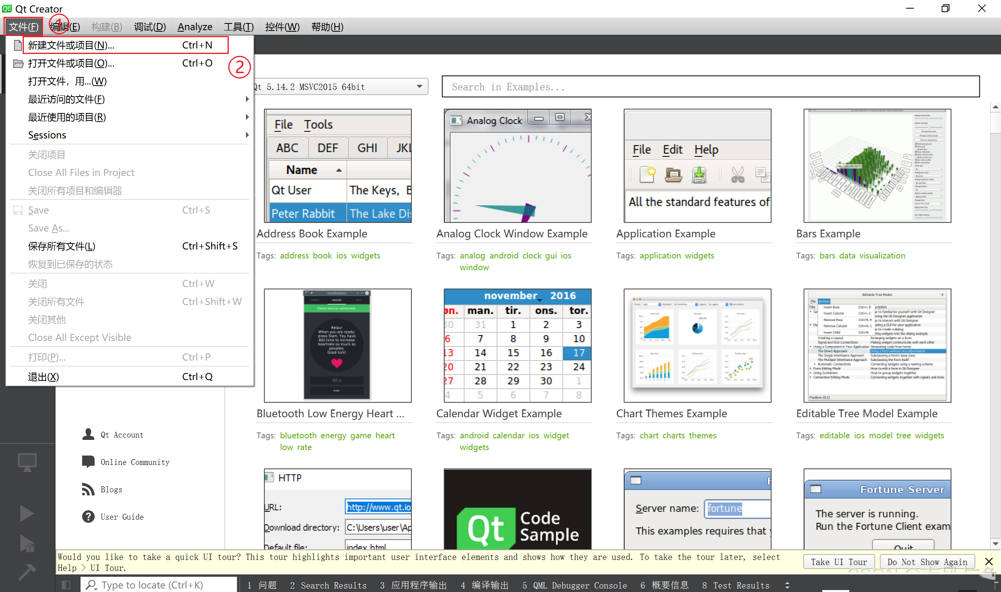
Task: Open the File menu
Action: coord(24,27)
